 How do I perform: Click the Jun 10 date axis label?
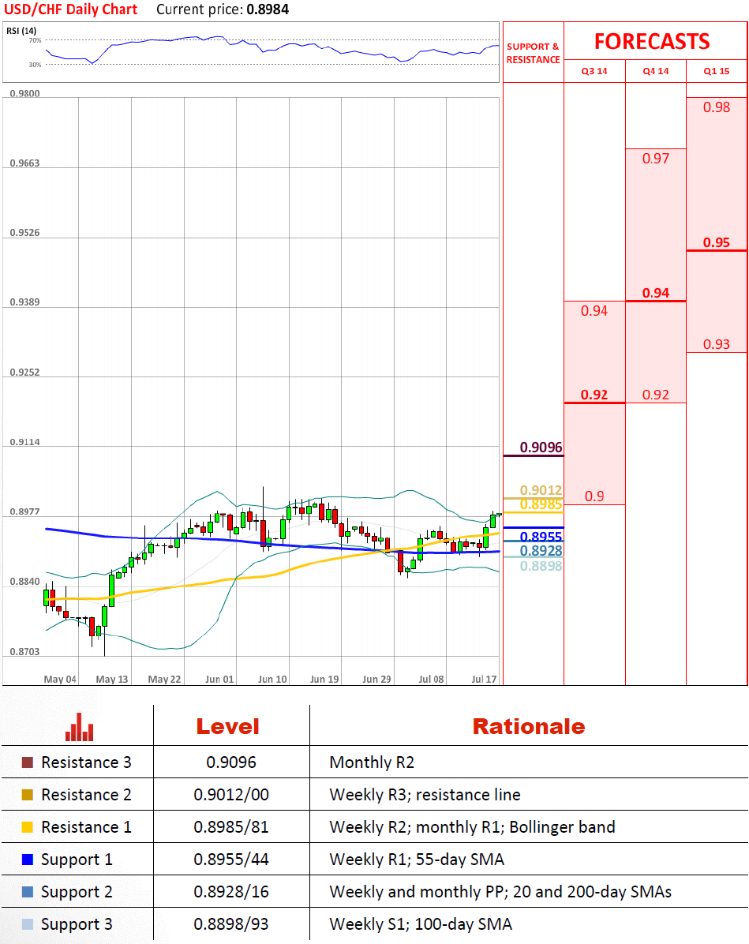(x=272, y=679)
